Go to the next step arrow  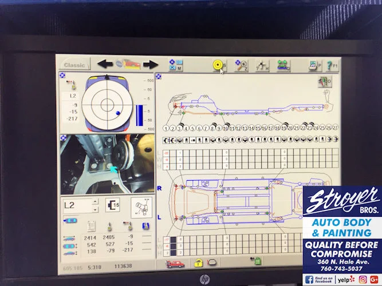(150, 65)
